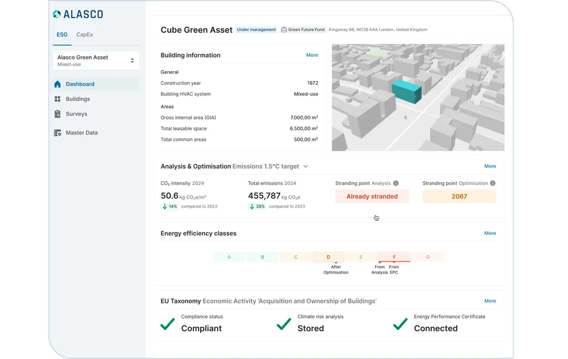Click the Mixed-use HVAC system value

306,94
